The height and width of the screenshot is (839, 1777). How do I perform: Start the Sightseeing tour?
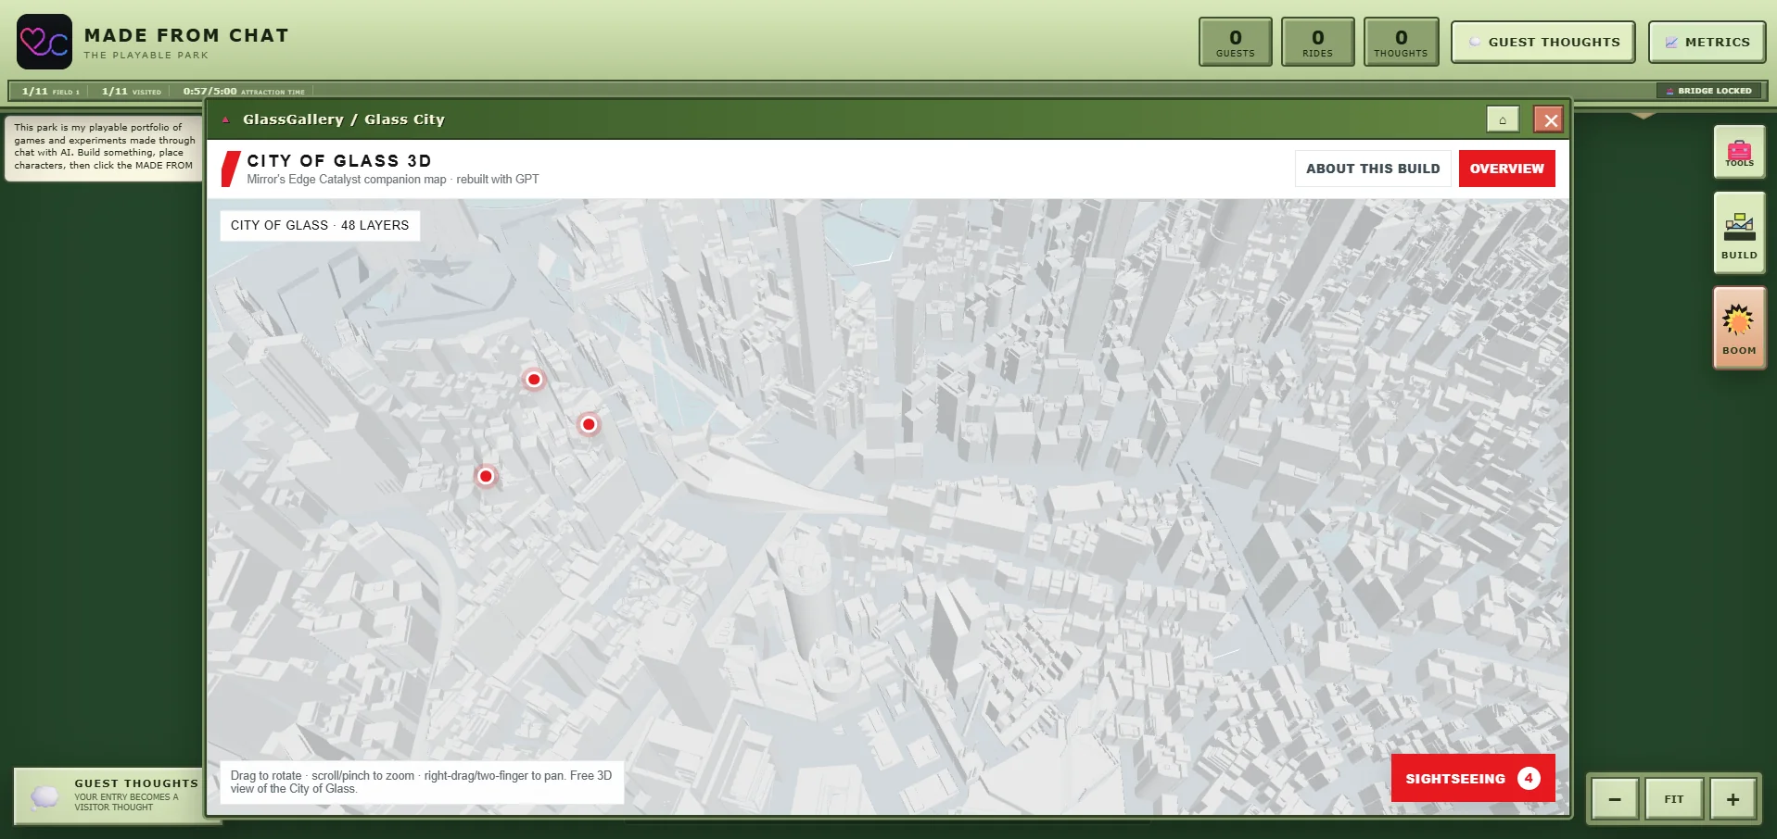[1473, 778]
